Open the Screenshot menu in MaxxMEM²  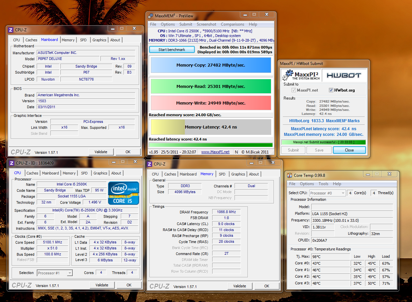pyautogui.click(x=207, y=24)
